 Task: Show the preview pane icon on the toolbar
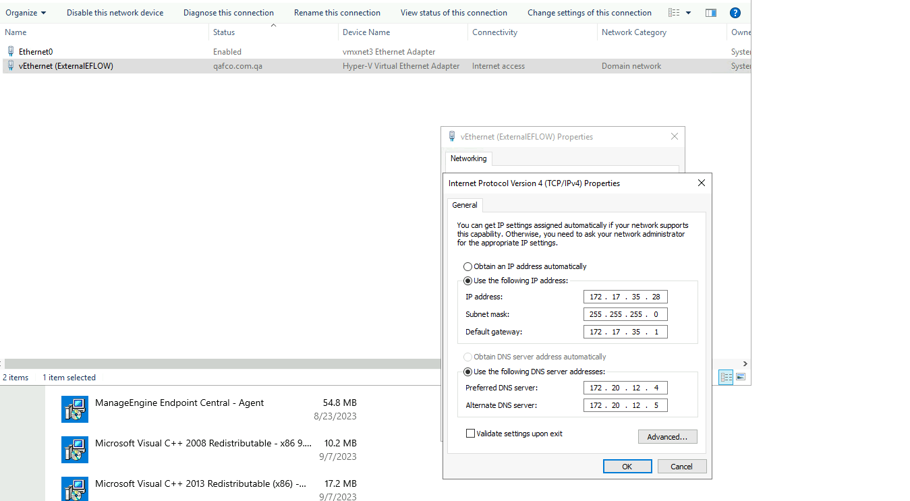point(710,12)
